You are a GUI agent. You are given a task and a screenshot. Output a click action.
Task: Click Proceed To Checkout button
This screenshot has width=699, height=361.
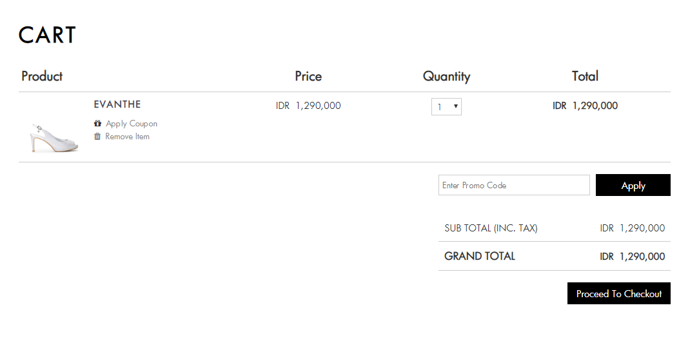[619, 293]
